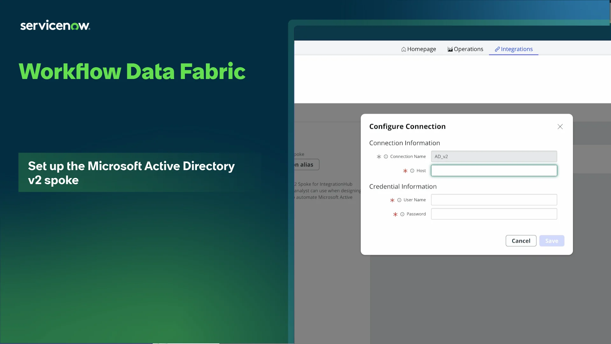Click the Connection Name field AD_v2
The height and width of the screenshot is (344, 611).
(x=494, y=157)
